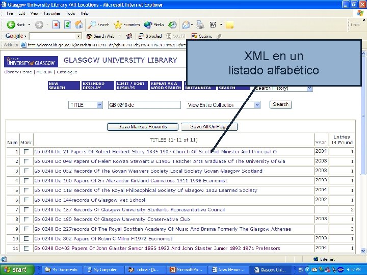Click the Forward arrow icon

(x=39, y=25)
